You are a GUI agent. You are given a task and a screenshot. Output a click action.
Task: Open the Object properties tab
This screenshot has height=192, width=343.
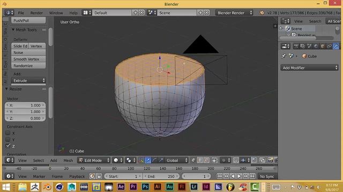pos(323,46)
